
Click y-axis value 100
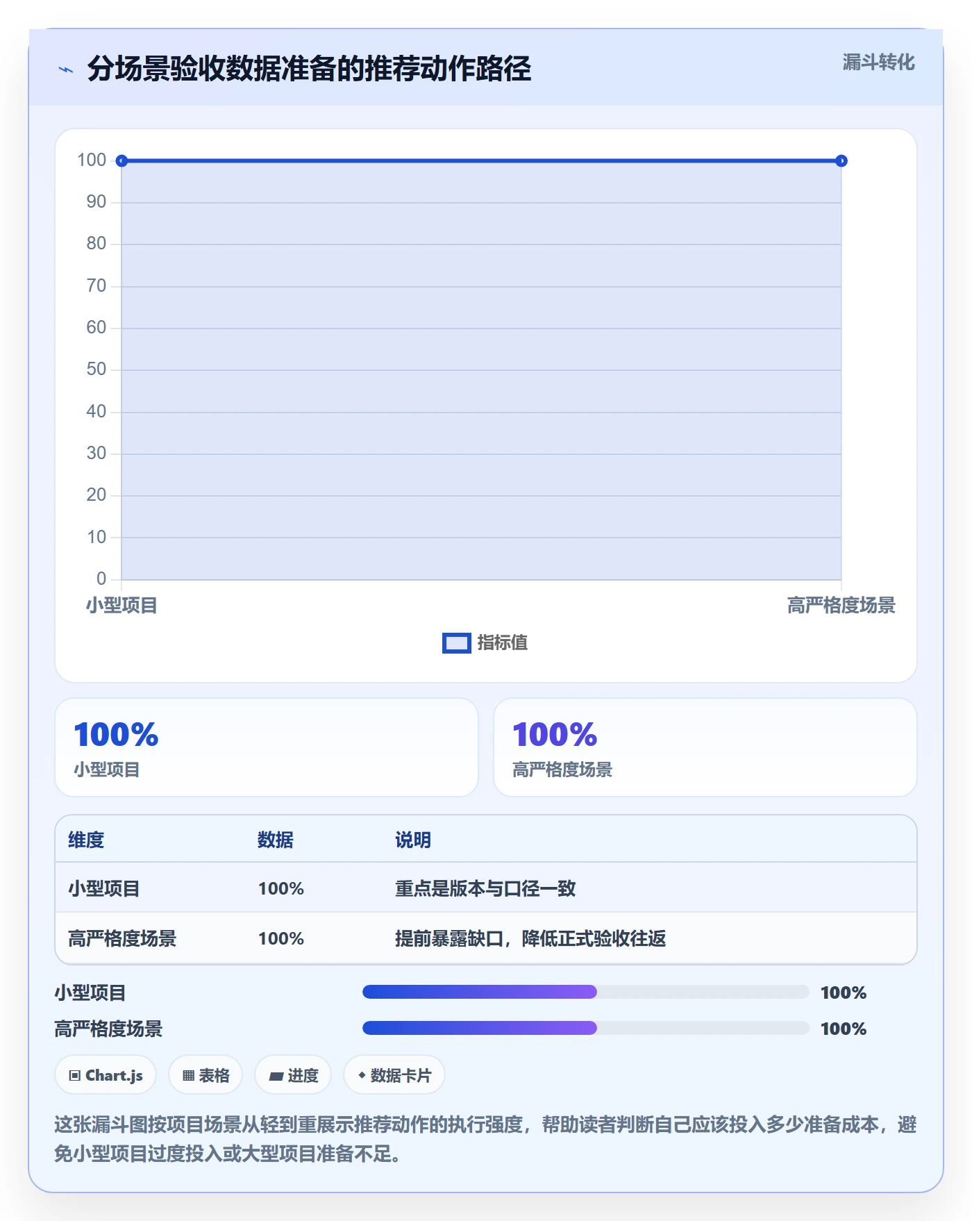tap(92, 160)
